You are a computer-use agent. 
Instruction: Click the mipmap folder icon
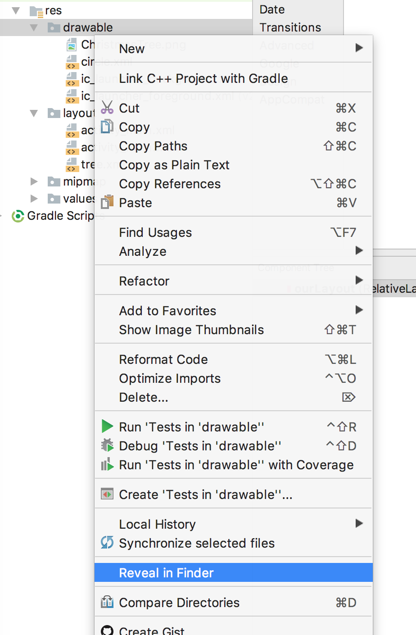(x=54, y=181)
